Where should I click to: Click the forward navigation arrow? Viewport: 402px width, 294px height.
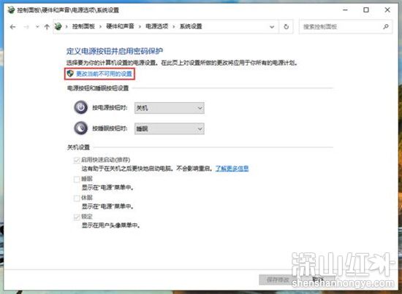coord(26,26)
